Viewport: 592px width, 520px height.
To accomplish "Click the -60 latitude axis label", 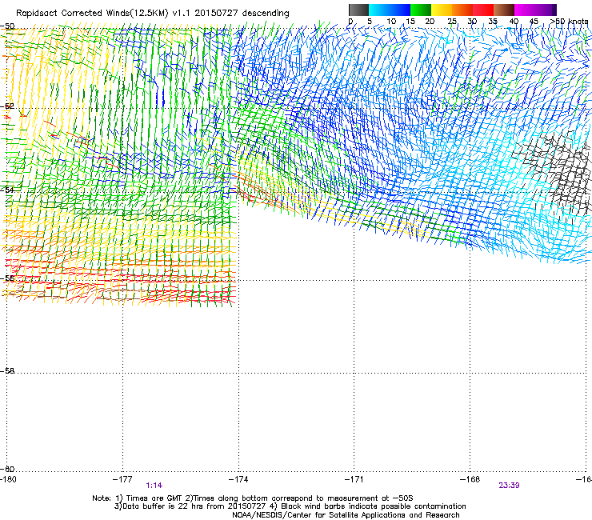I will pyautogui.click(x=7, y=469).
